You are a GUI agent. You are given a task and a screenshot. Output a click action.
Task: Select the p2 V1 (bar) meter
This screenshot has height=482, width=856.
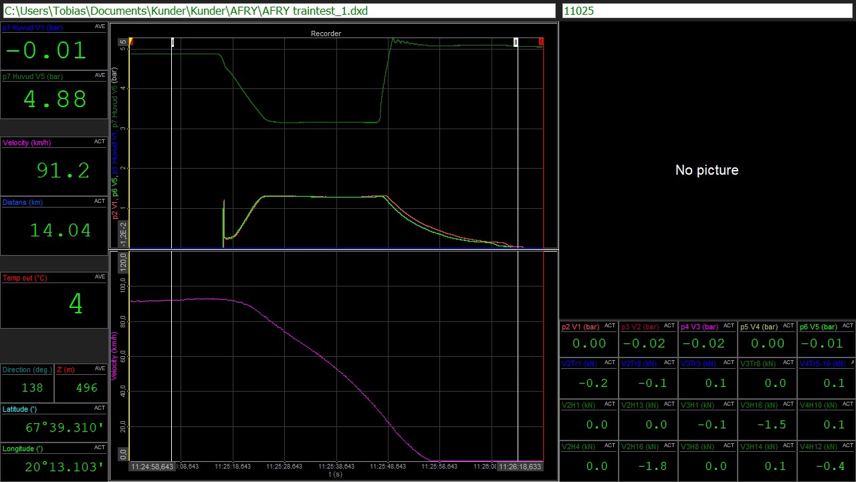(x=588, y=339)
